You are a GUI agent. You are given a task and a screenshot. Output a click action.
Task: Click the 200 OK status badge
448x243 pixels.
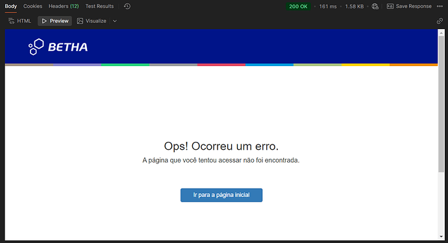point(298,6)
